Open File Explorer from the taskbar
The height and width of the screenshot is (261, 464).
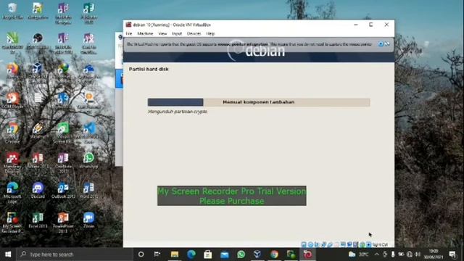tap(175, 254)
